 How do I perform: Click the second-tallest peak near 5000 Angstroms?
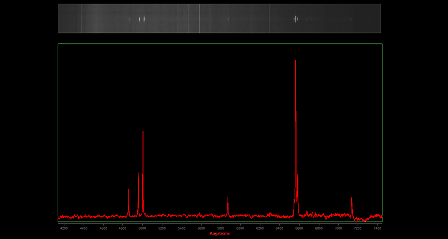click(143, 133)
